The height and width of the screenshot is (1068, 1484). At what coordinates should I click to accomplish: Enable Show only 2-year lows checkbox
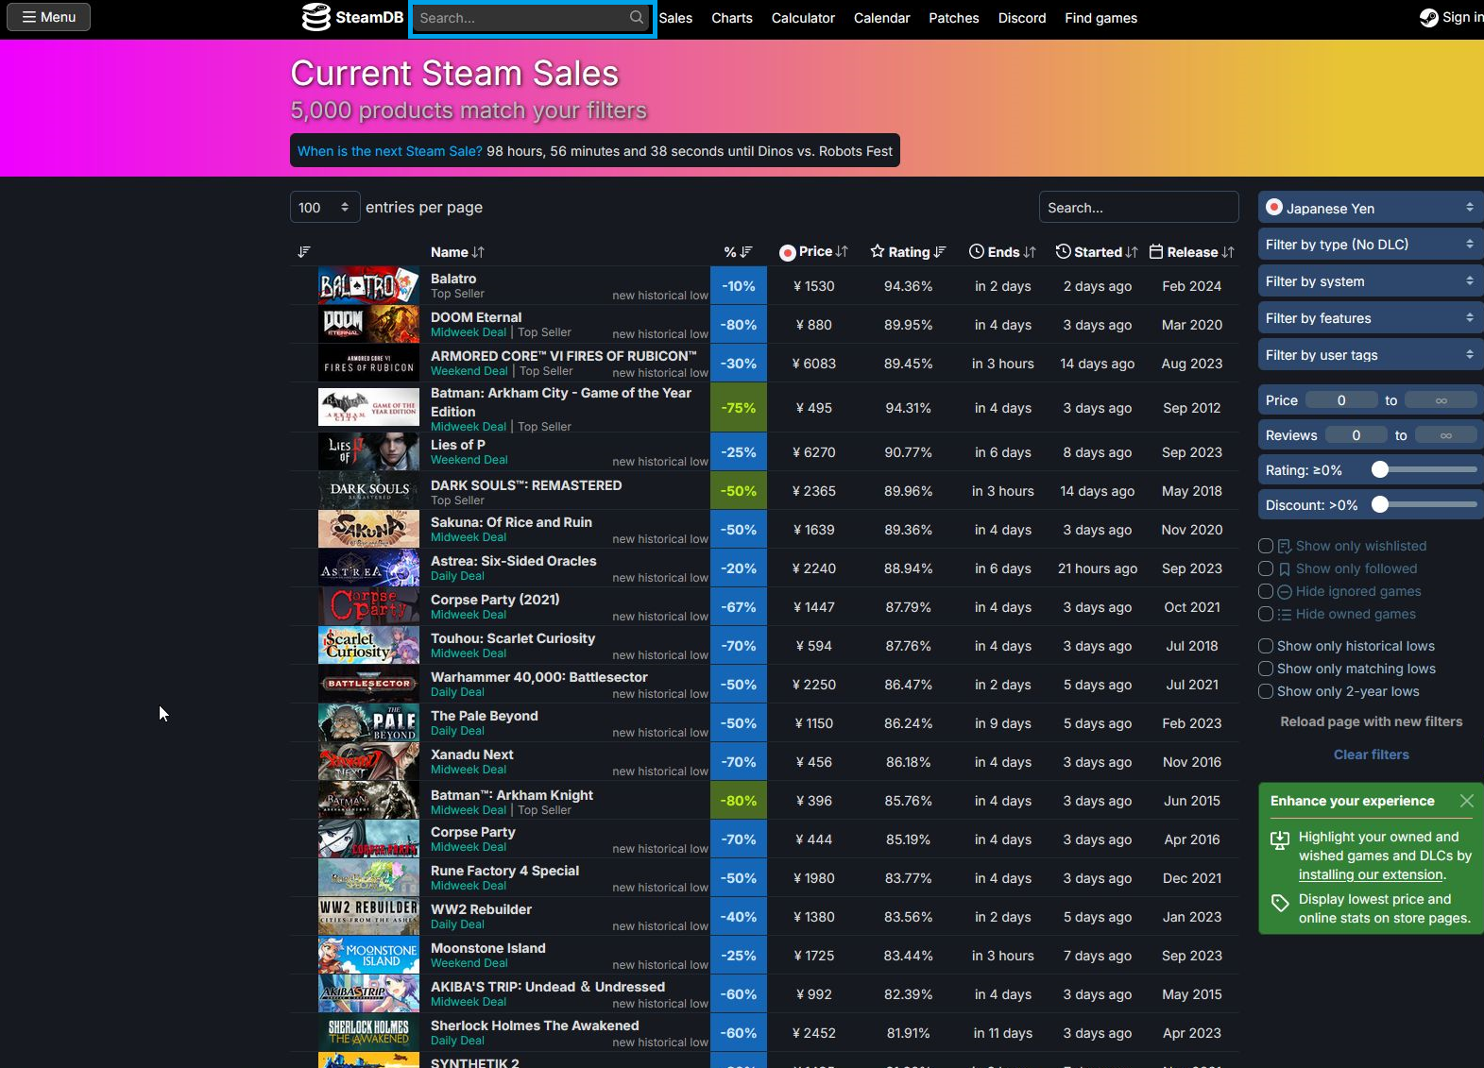(x=1266, y=691)
